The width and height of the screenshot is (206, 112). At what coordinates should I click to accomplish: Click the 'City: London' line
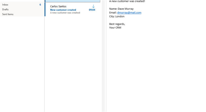pyautogui.click(x=117, y=16)
